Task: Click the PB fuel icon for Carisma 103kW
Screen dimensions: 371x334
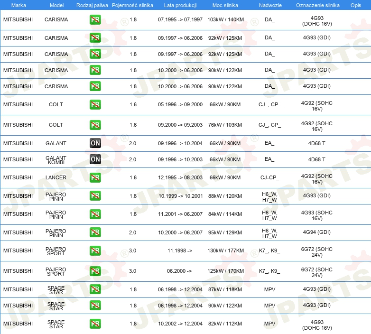Action: [95, 20]
